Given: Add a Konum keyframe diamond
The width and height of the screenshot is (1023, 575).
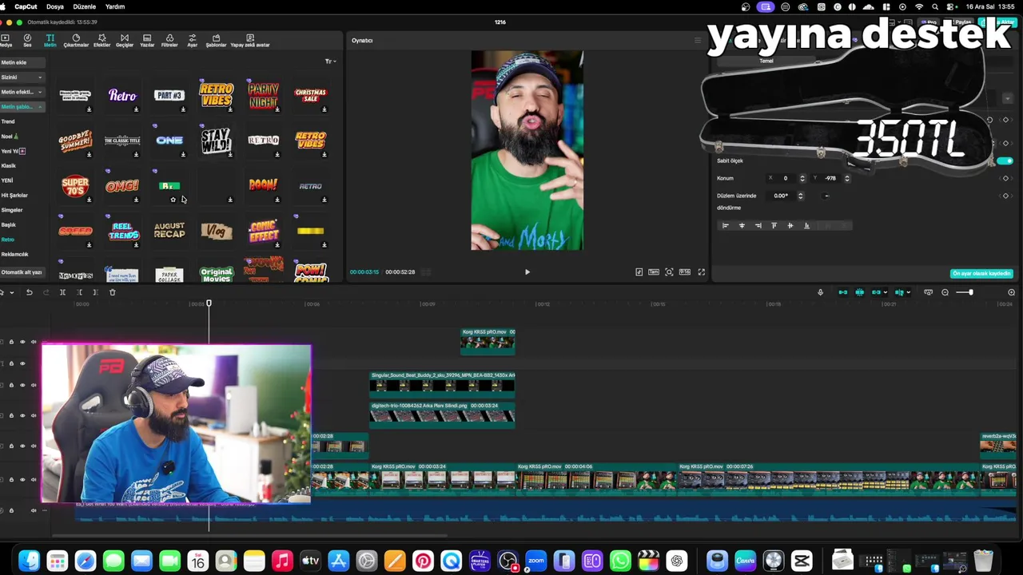Looking at the screenshot, I should [1005, 178].
